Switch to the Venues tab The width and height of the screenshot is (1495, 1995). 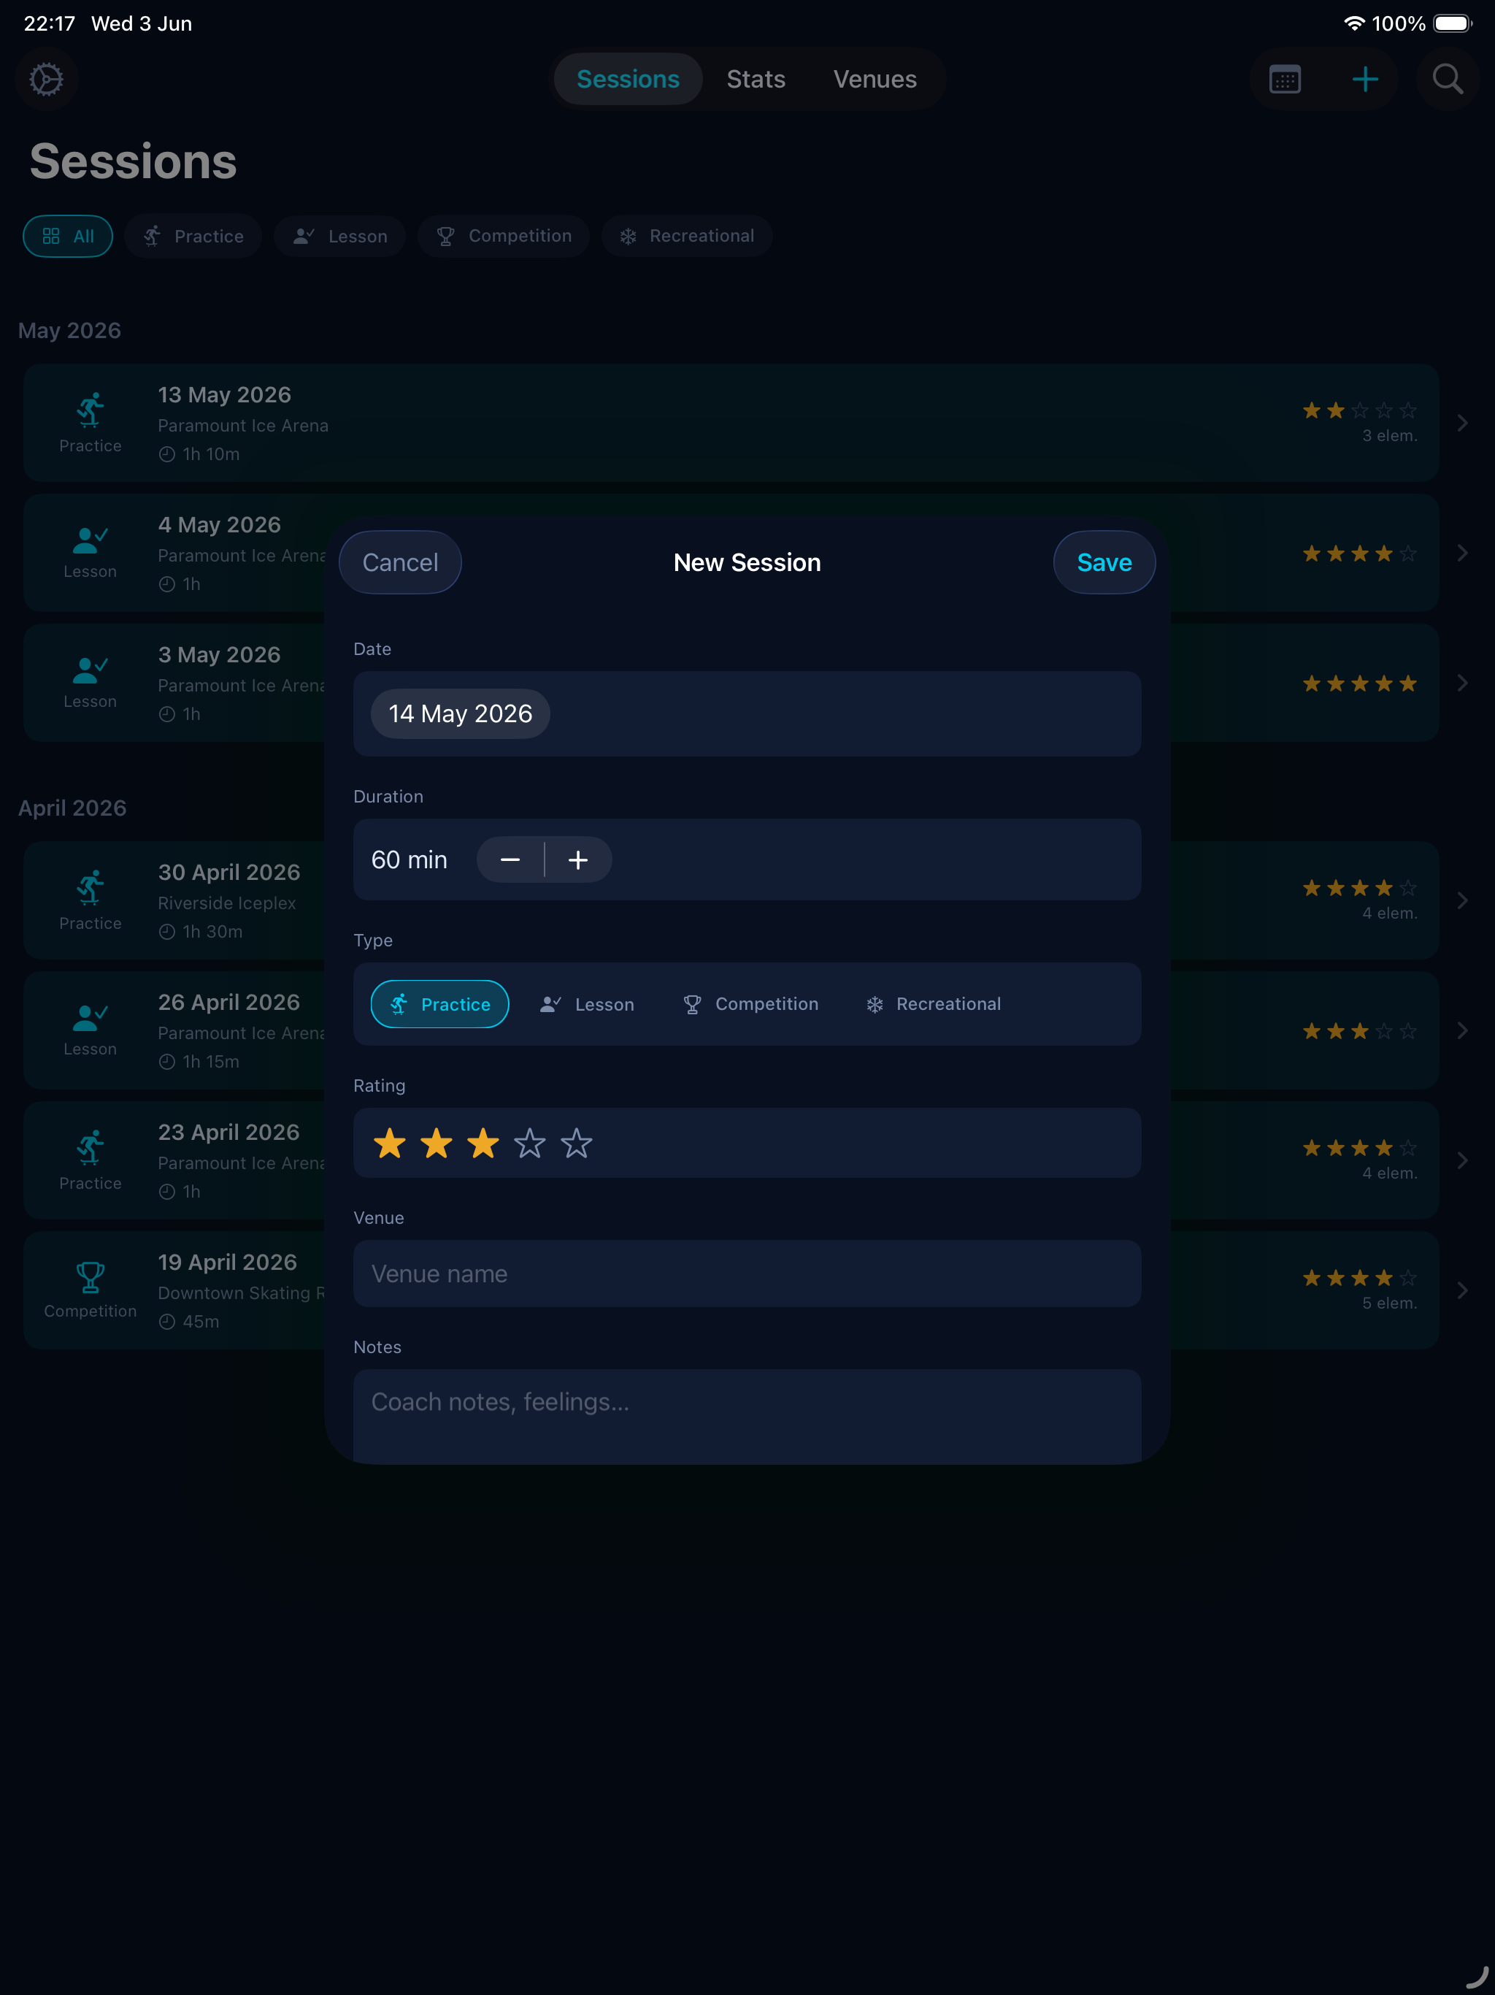875,80
